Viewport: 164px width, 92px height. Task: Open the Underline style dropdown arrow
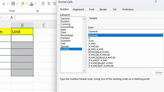(x=8, y=4)
